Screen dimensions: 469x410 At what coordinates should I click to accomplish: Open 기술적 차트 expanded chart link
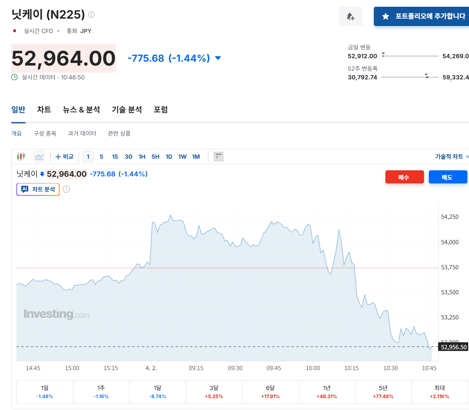point(451,156)
